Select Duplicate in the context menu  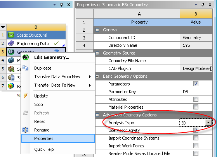point(43,68)
